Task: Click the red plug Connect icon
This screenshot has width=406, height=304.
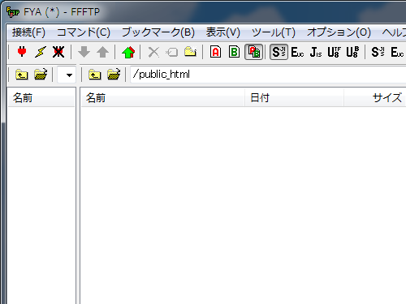Action: [22, 52]
